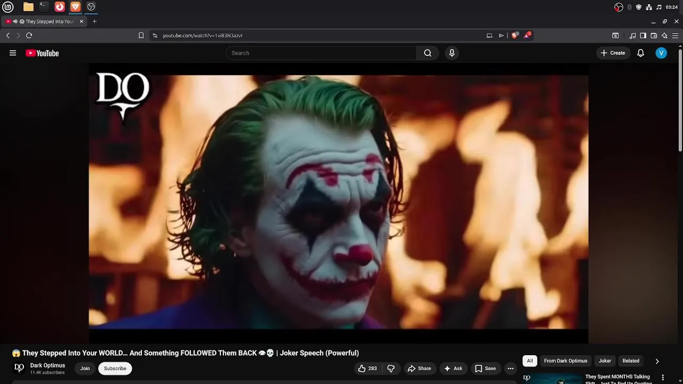Open the Files folder from the panel

tap(28, 7)
